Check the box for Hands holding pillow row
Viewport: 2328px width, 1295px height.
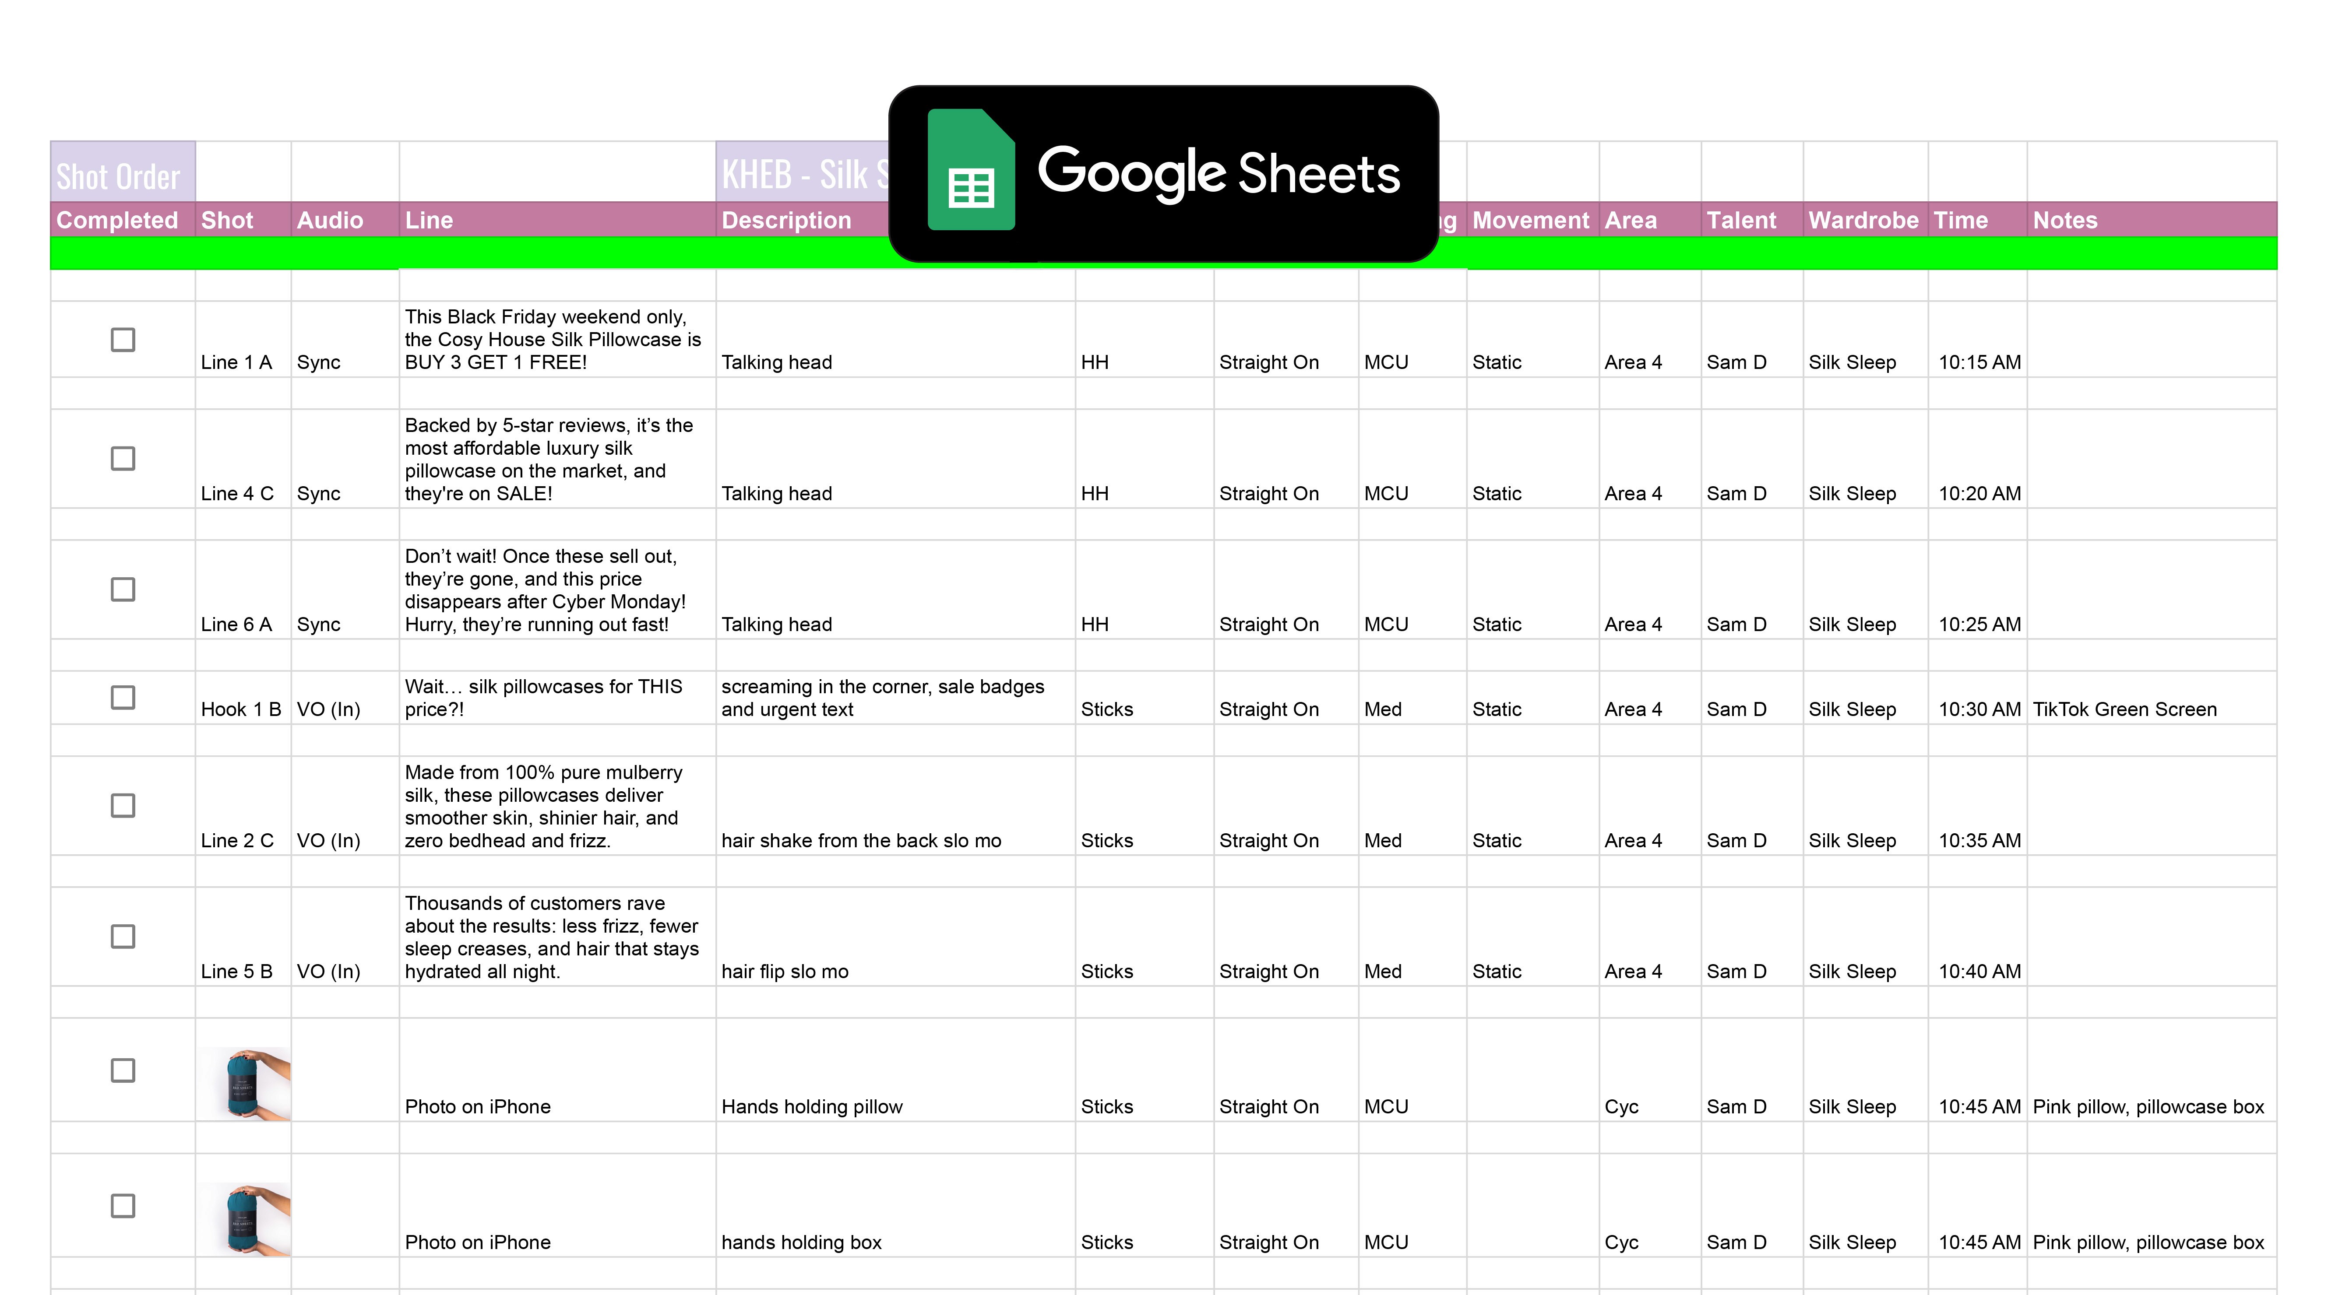123,1070
